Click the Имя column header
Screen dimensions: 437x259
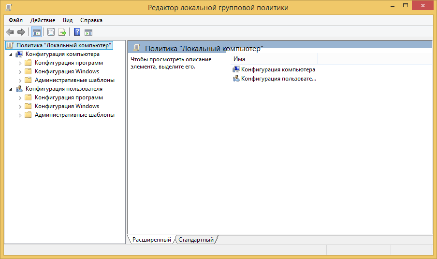(274, 59)
